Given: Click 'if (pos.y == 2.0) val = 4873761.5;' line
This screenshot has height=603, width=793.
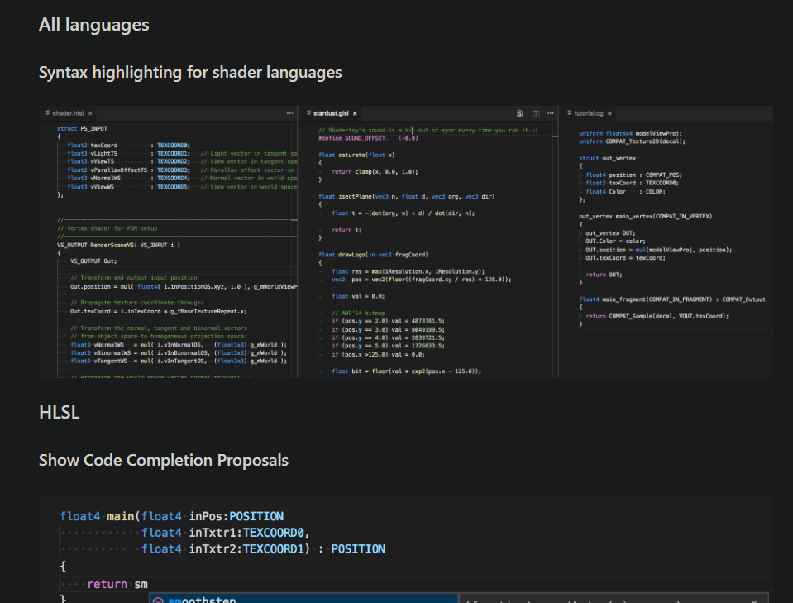Looking at the screenshot, I should click(389, 321).
